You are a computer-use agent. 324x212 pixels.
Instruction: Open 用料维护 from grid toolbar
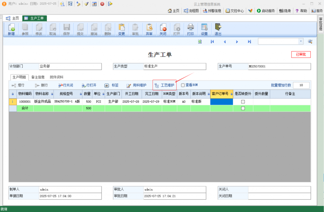click(136, 85)
